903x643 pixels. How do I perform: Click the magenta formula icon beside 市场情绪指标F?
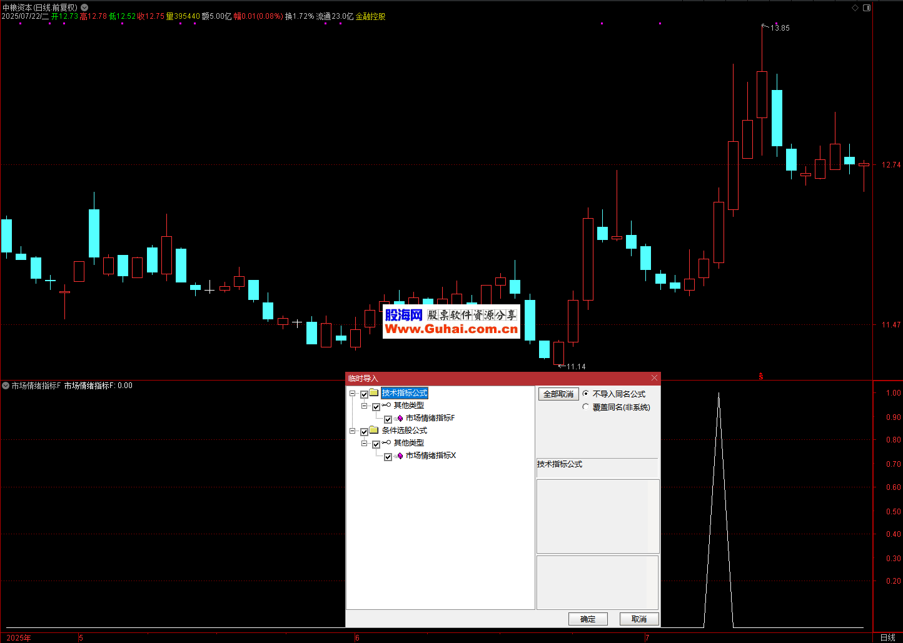[x=400, y=419]
